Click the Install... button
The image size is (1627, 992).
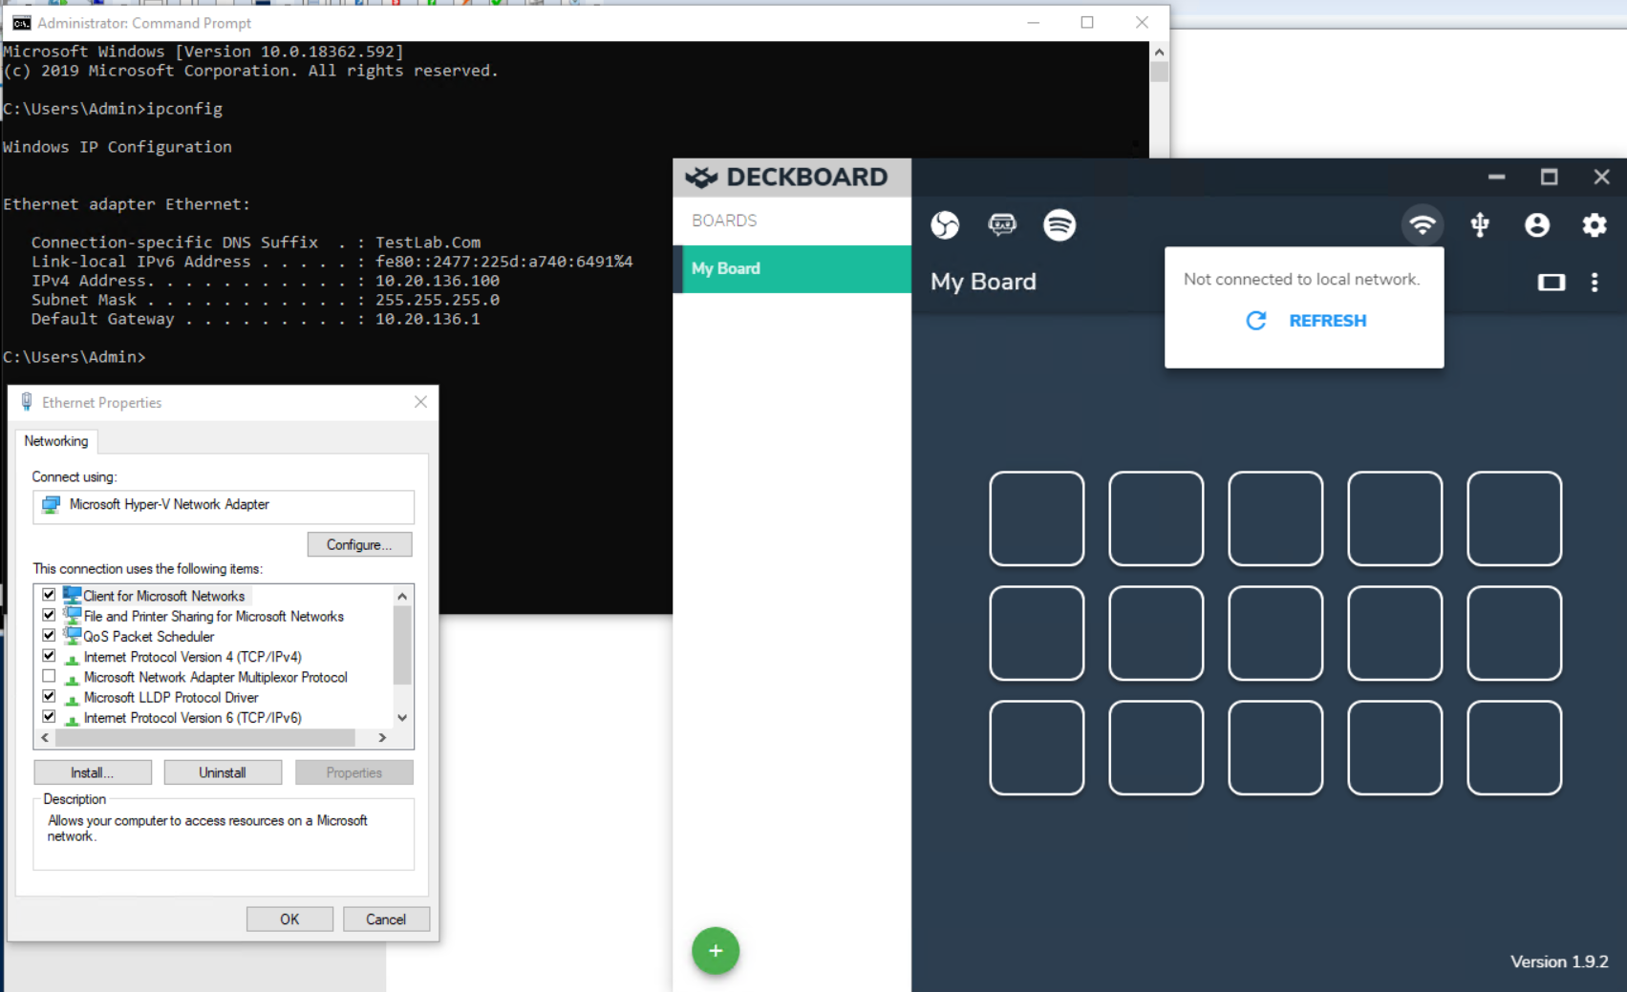pos(92,772)
